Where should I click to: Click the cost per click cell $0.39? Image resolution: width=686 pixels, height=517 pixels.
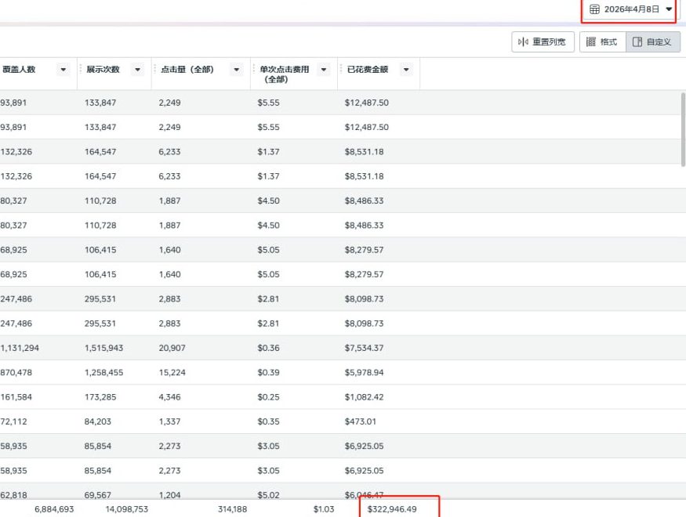(x=268, y=372)
